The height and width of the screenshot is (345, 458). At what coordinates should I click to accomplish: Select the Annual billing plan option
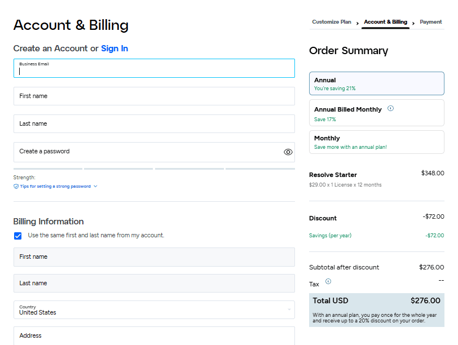click(376, 83)
